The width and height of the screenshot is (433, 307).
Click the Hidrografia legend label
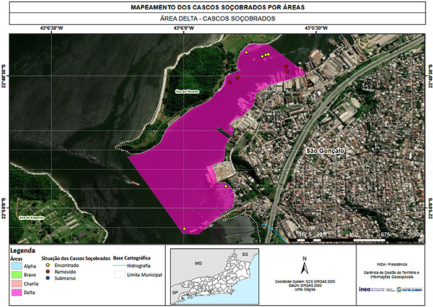point(139,266)
